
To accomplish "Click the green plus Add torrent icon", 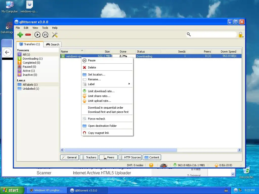I will click(x=20, y=35).
